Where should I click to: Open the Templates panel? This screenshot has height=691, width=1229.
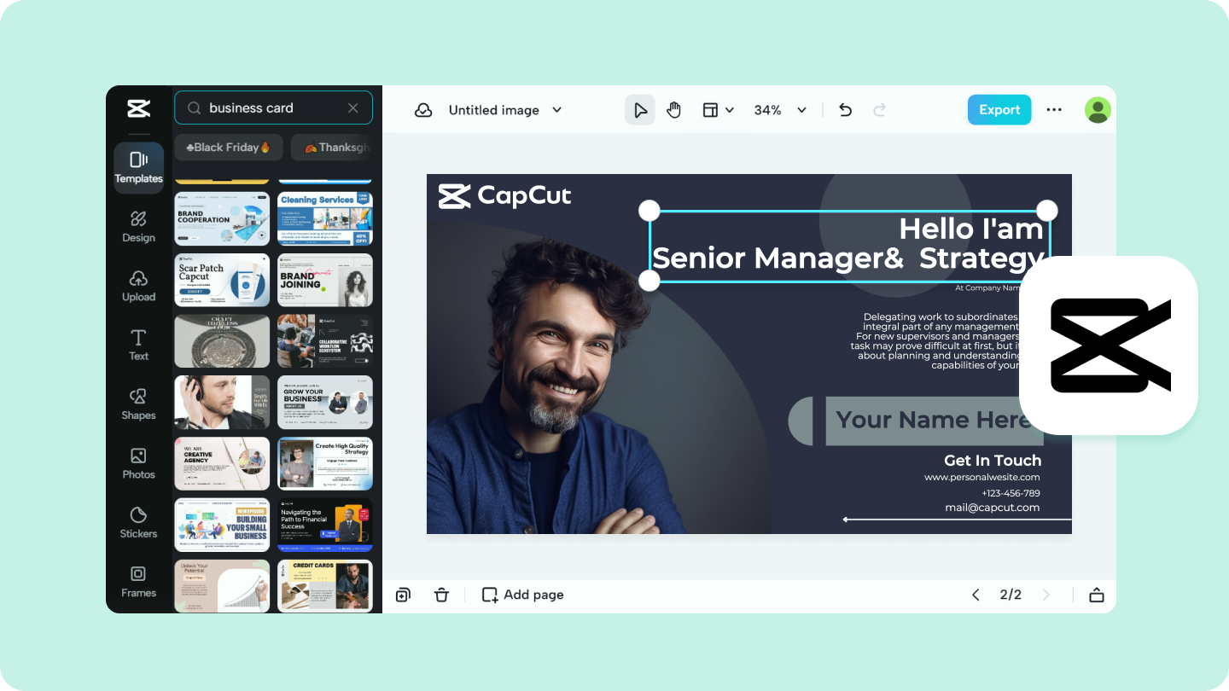138,167
